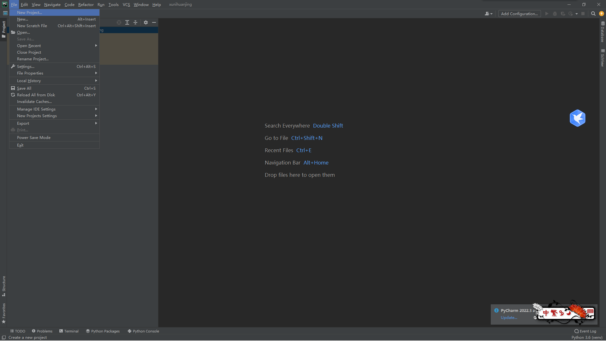
Task: Choose New... with Alt+Insert shortcut
Action: click(54, 19)
